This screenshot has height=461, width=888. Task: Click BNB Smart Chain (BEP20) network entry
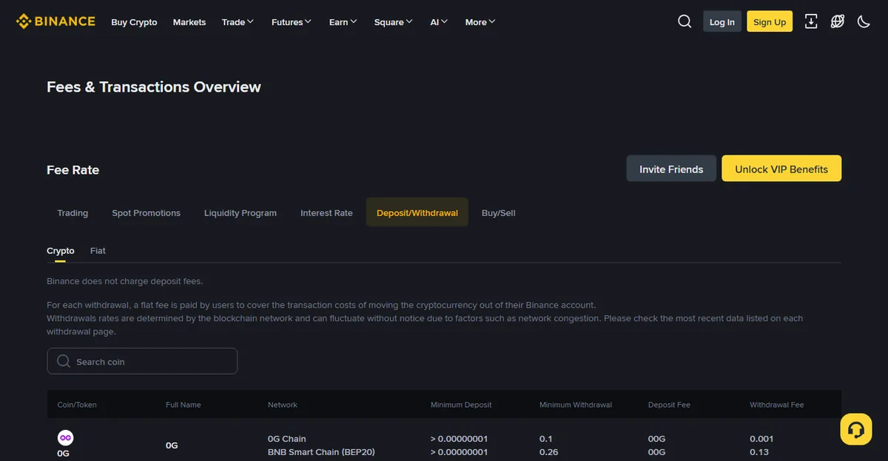coord(321,452)
